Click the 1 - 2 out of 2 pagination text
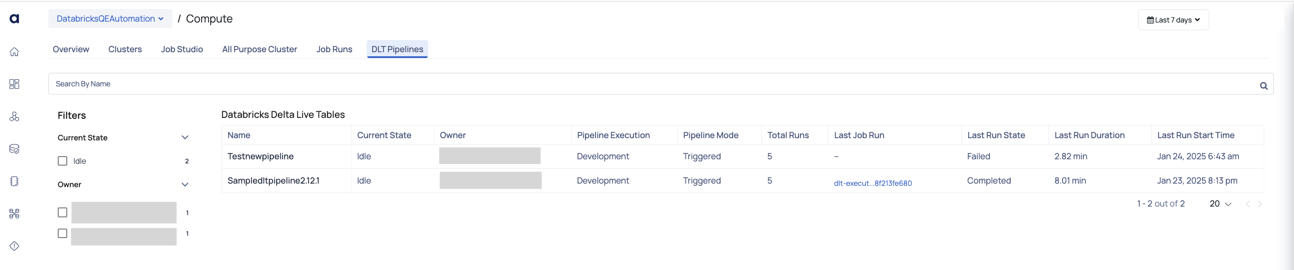Image resolution: width=1294 pixels, height=270 pixels. coord(1161,204)
